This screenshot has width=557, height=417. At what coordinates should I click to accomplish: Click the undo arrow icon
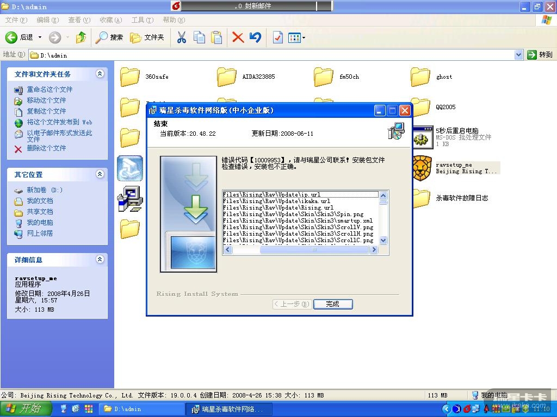(x=256, y=37)
